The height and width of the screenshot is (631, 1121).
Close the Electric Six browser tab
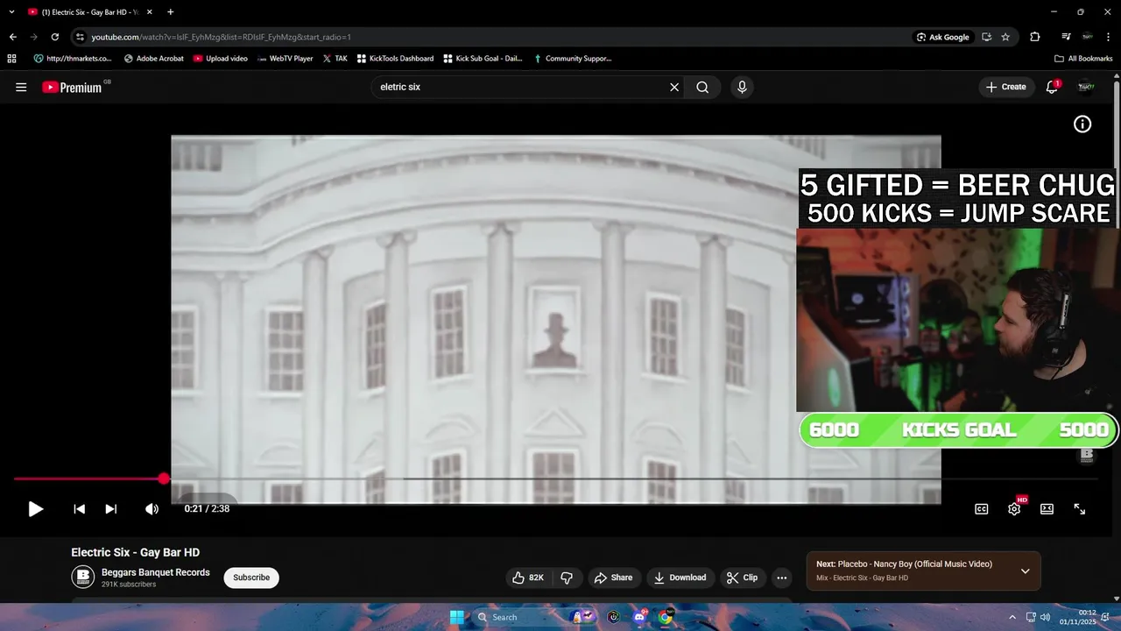click(150, 12)
